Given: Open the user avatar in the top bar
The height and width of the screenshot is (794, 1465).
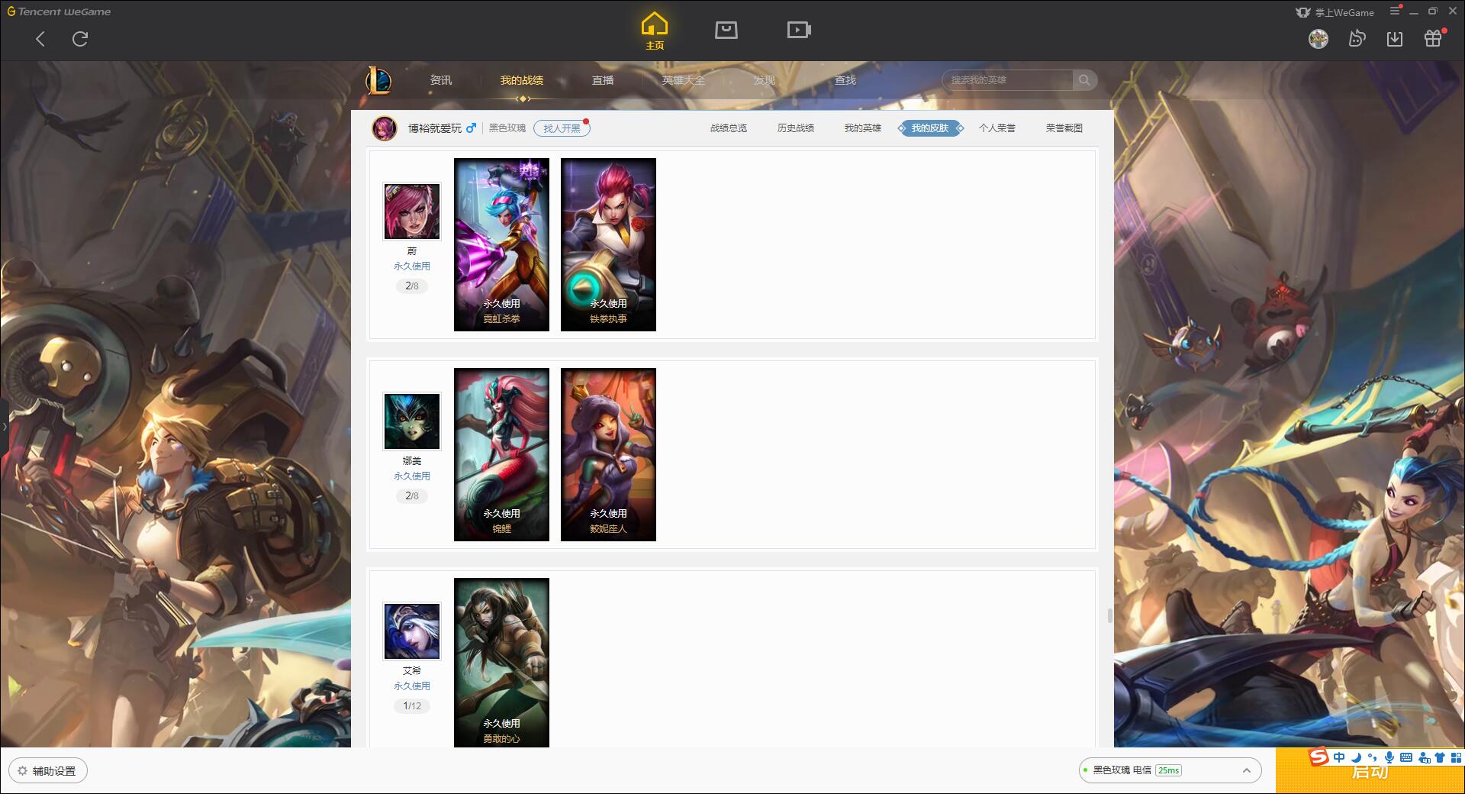Looking at the screenshot, I should (x=1318, y=39).
